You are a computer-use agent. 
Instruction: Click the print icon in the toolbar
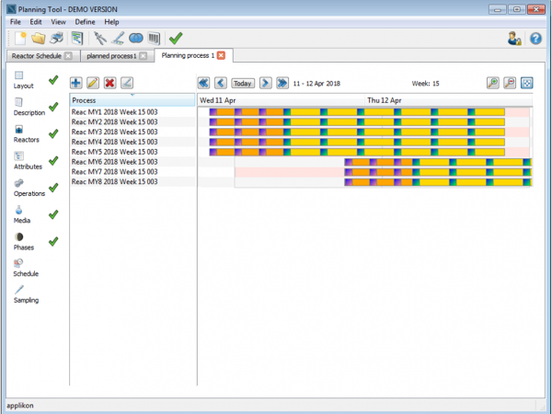[57, 38]
